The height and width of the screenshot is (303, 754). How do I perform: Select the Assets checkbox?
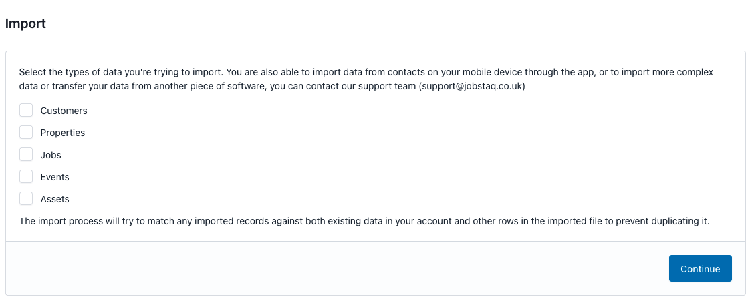coord(26,199)
